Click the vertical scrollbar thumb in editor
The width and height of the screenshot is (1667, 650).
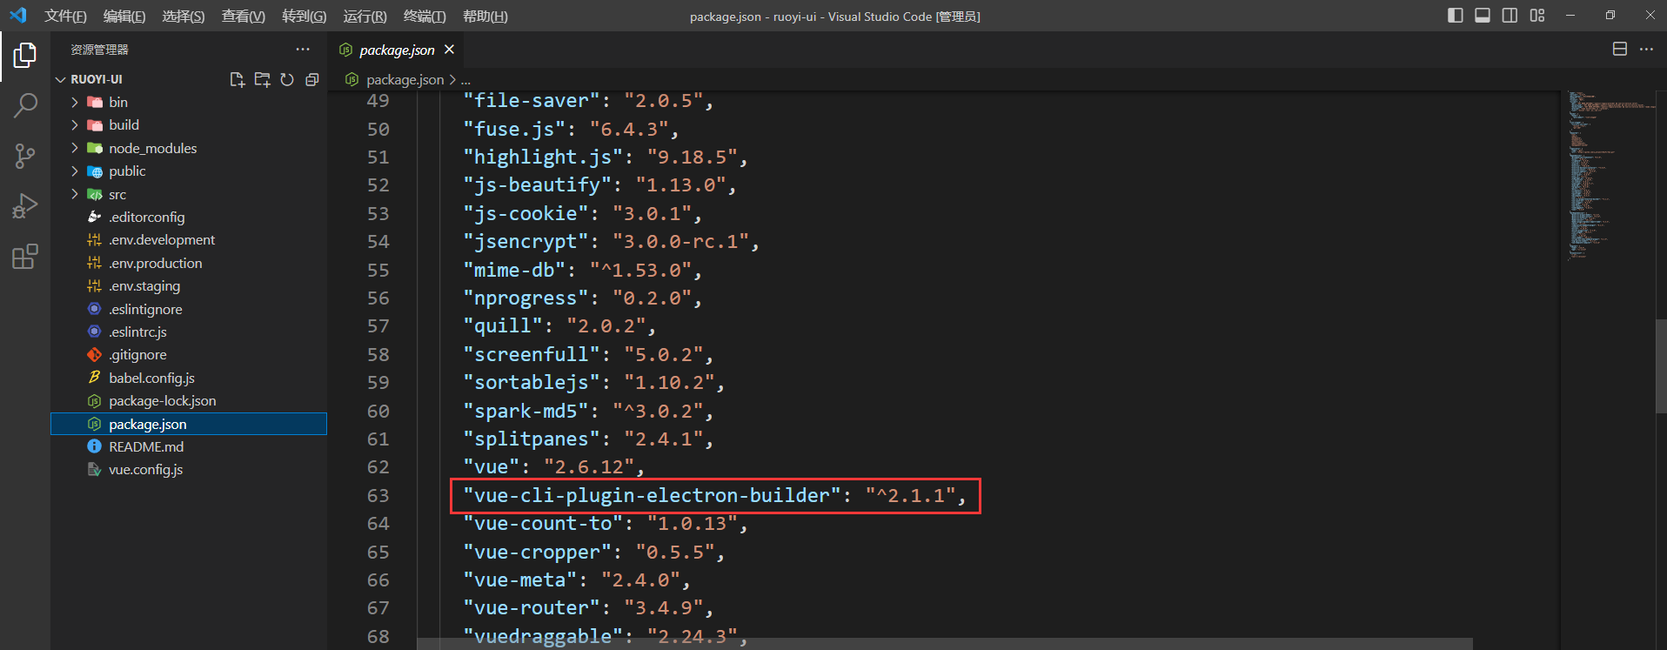(1660, 365)
